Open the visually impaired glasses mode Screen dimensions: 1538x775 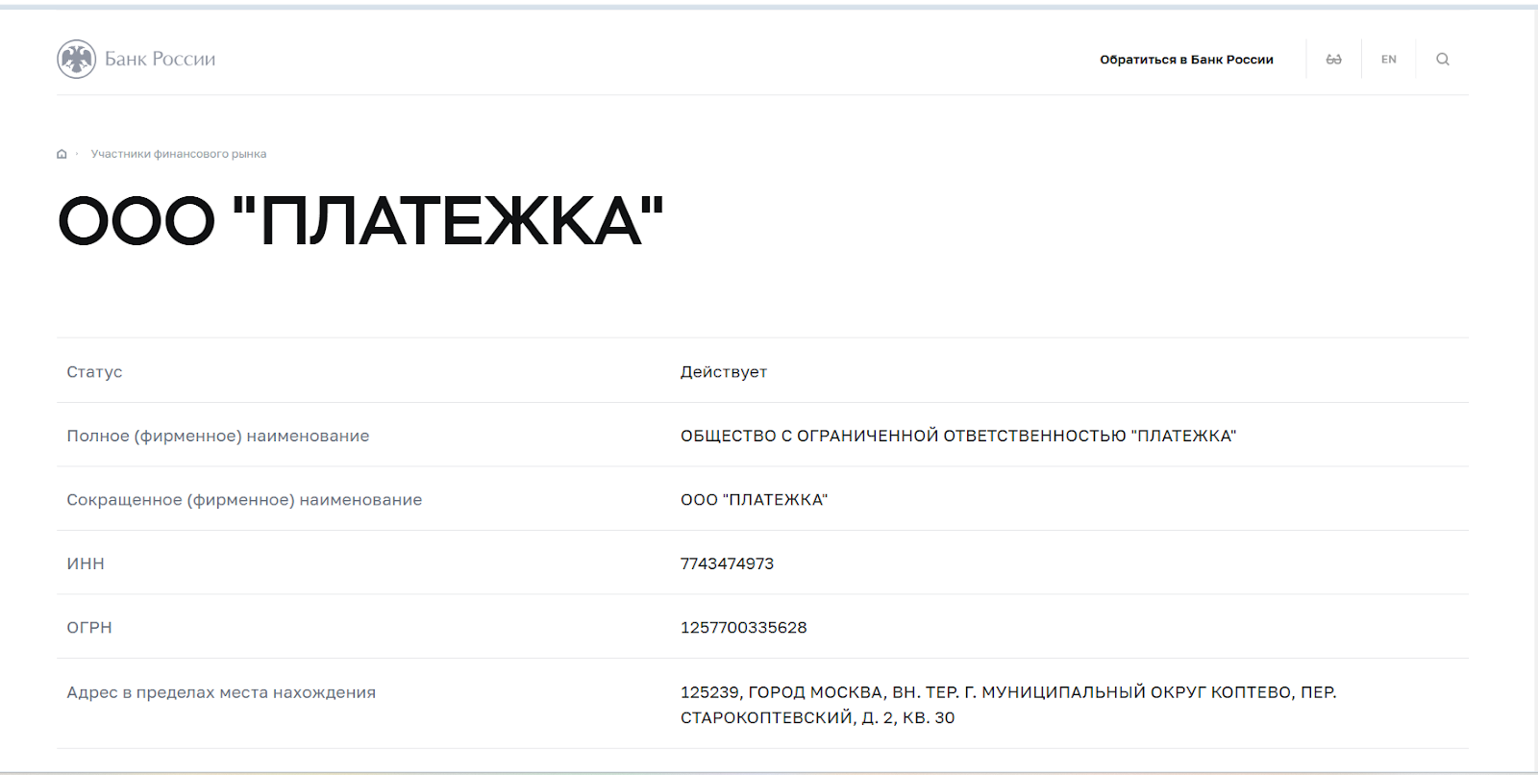point(1333,60)
